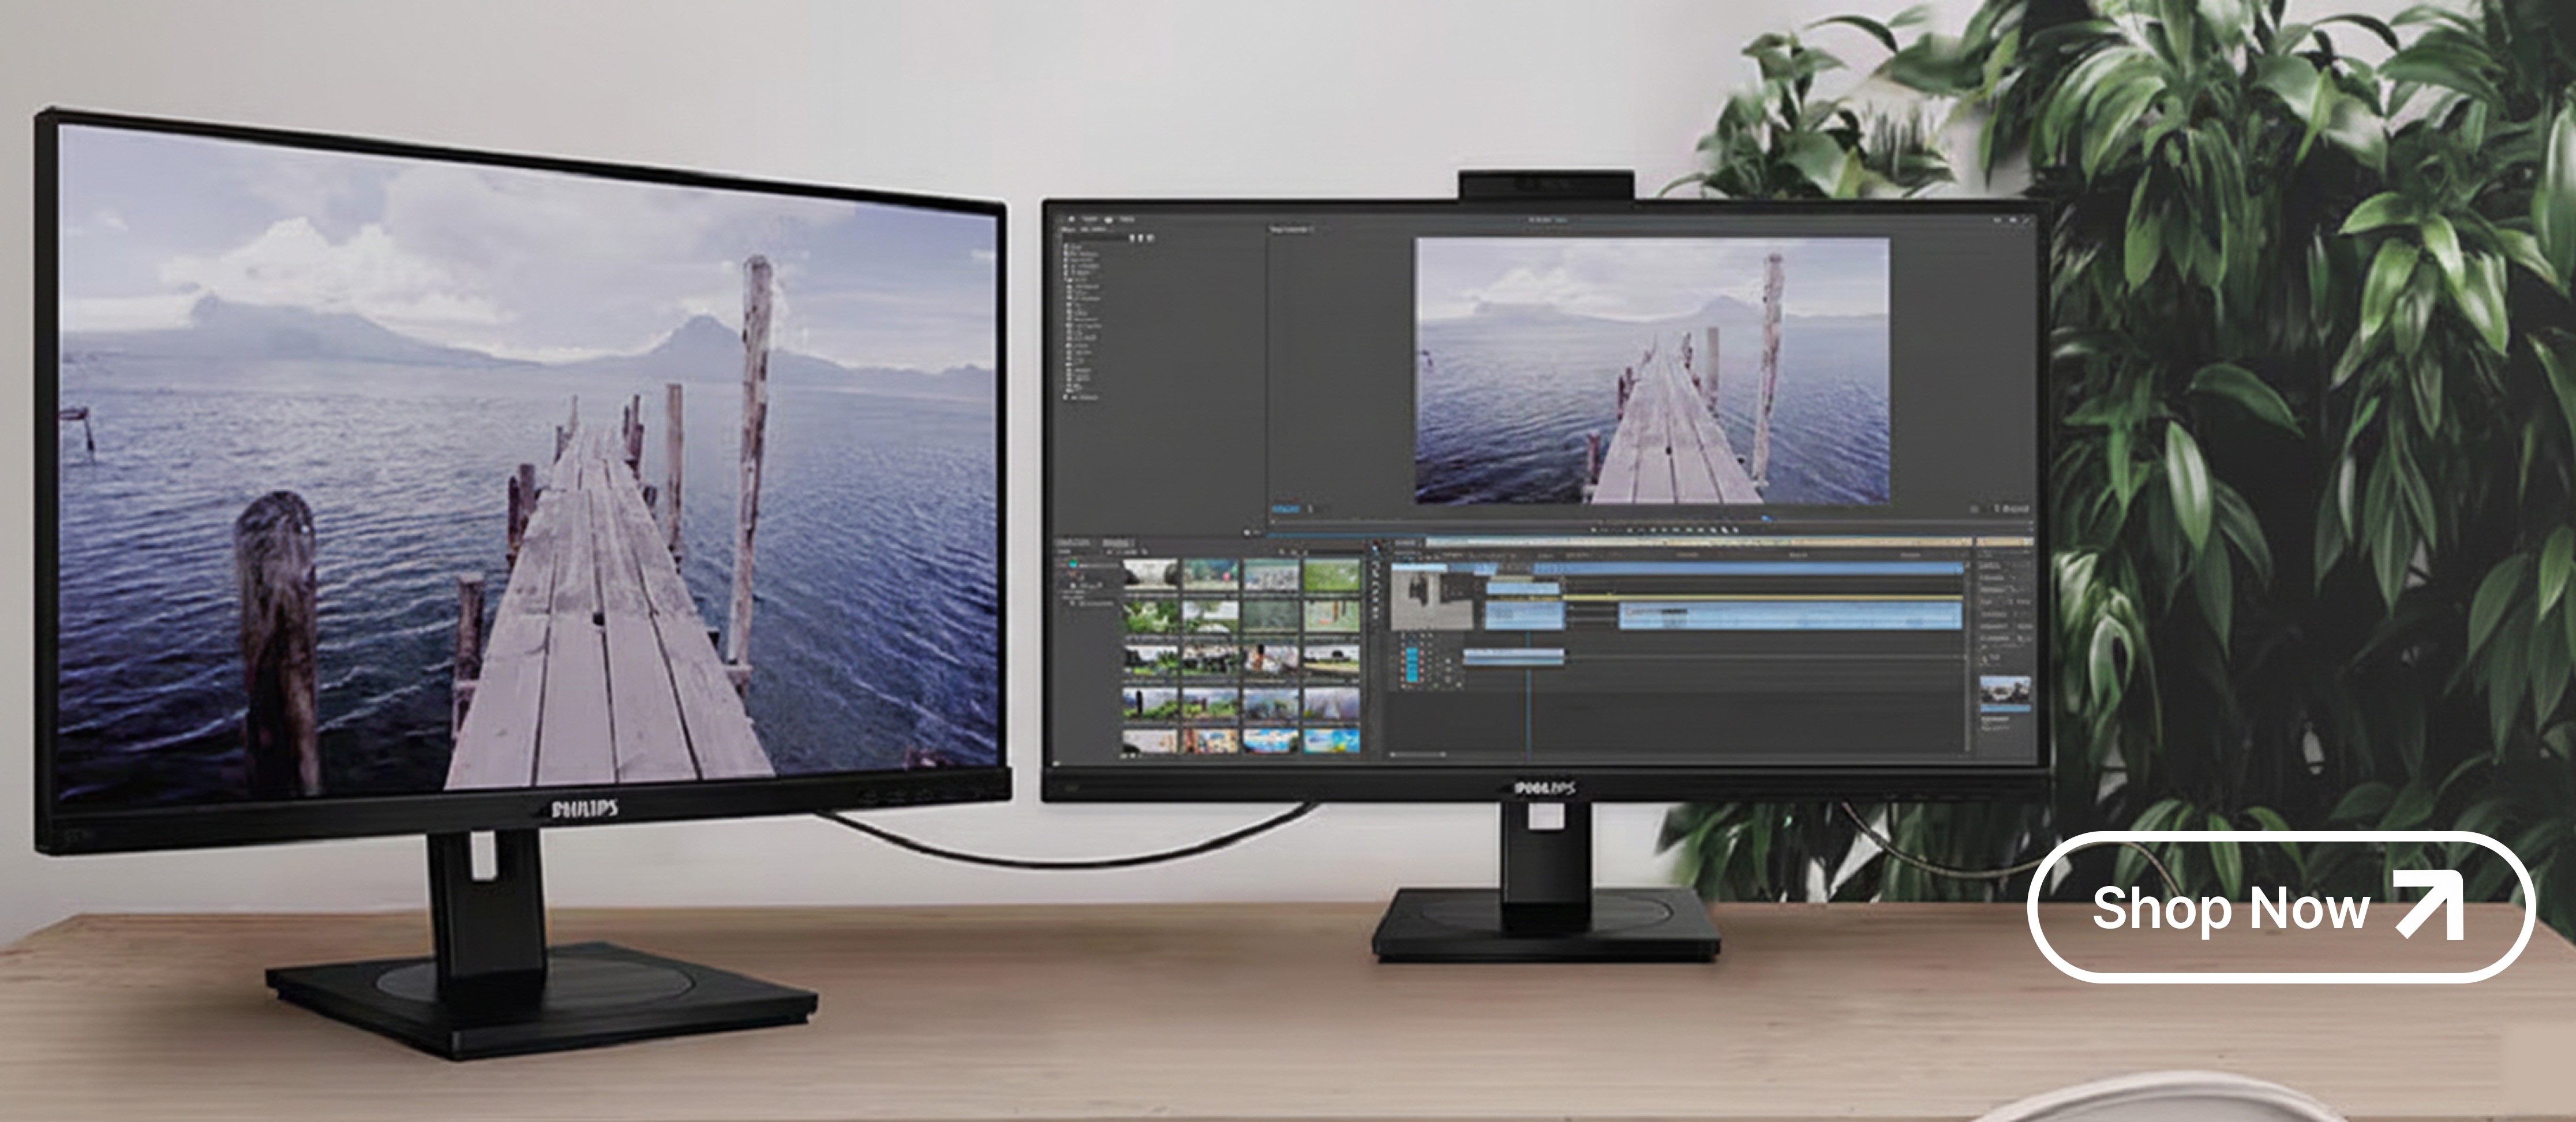Click the pier preview frame in the editor
Viewport: 2576px width, 1122px height.
[x=1651, y=371]
